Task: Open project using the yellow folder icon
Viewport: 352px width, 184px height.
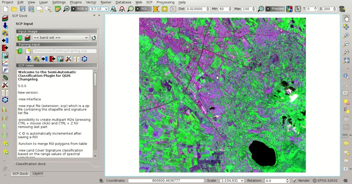Action: point(14,9)
